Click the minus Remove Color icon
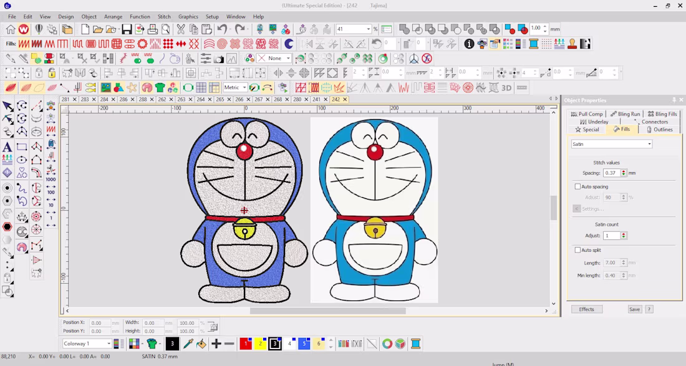686x366 pixels. (229, 344)
